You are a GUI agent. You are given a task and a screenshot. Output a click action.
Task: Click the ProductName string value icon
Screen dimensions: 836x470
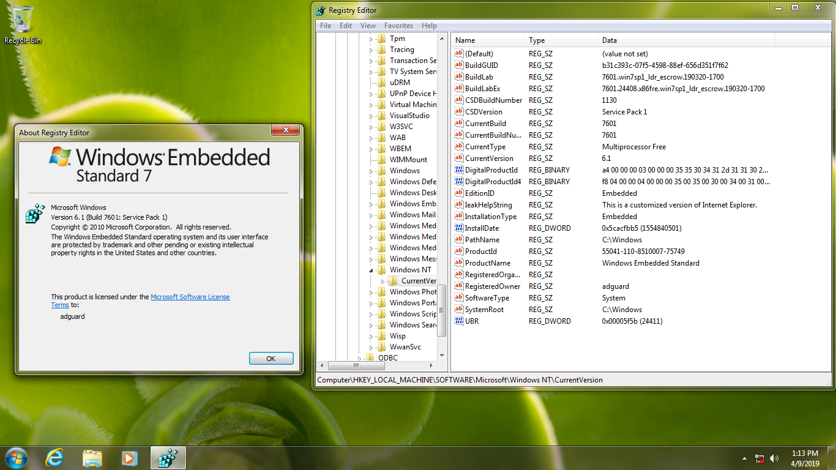pos(459,263)
